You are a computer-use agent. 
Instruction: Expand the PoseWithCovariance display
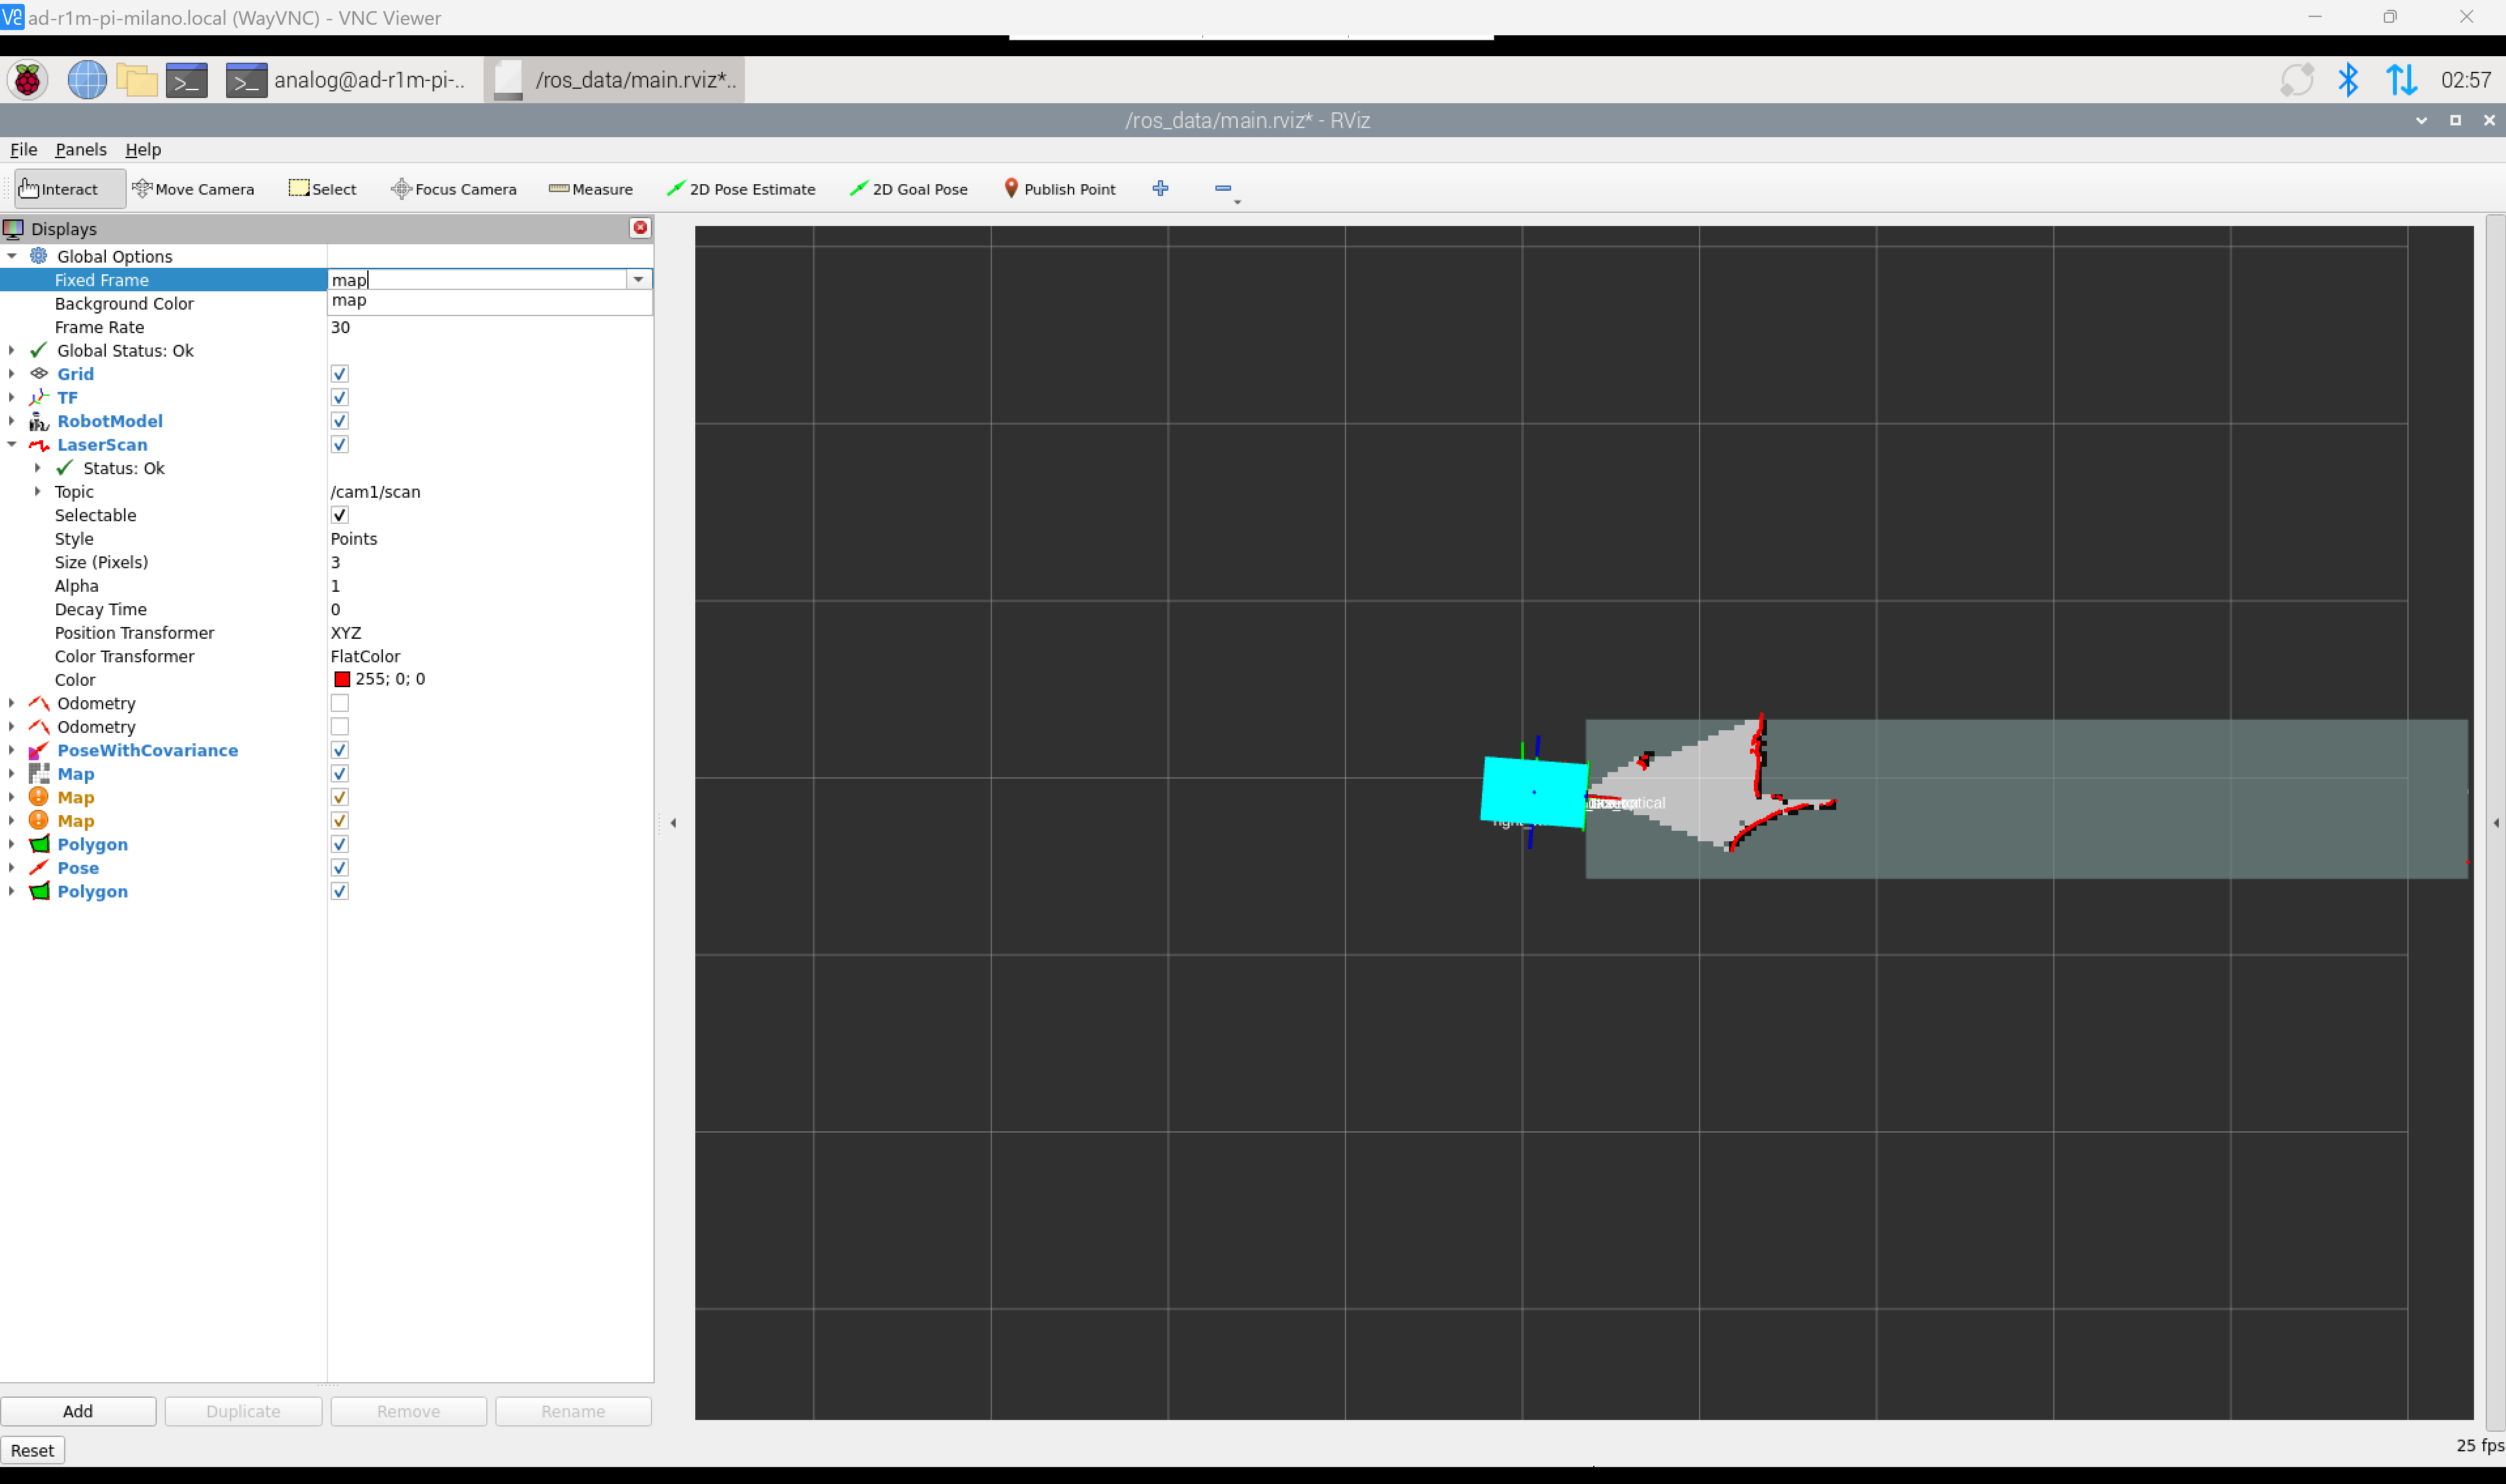(x=12, y=750)
